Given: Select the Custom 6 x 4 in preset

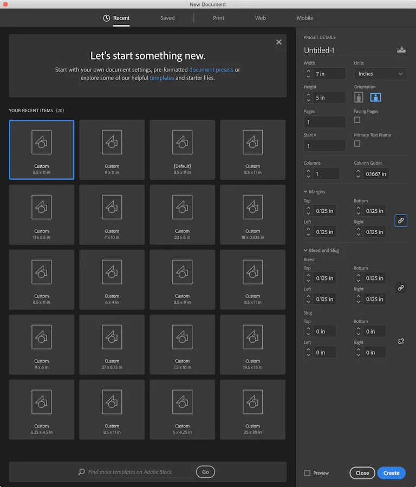Looking at the screenshot, I should (112, 280).
